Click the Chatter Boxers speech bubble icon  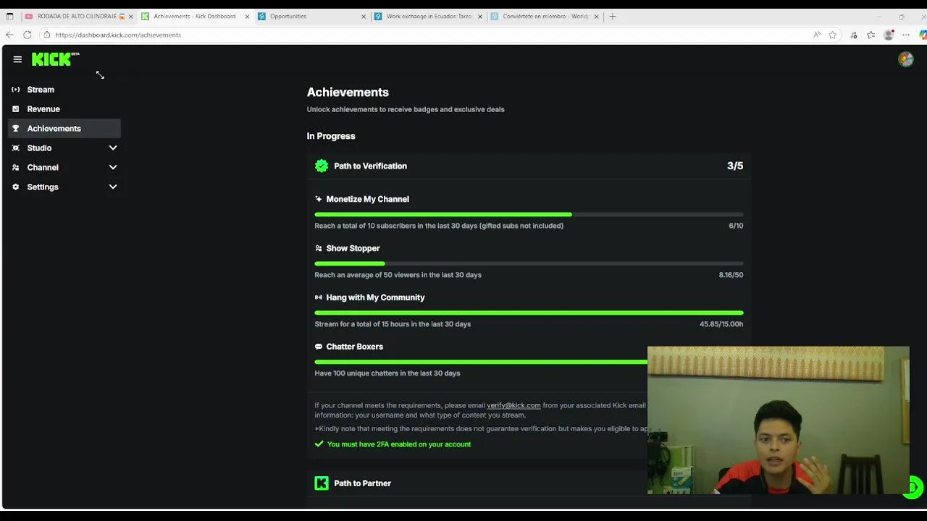coord(319,347)
